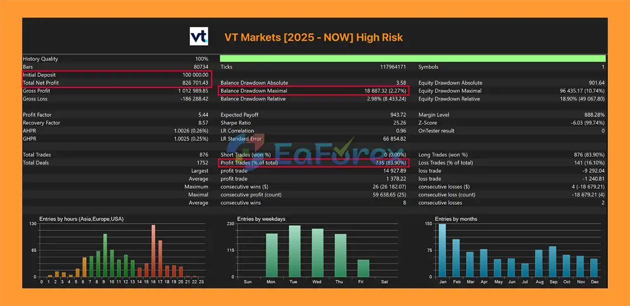630x306 pixels.
Task: Click the Tuesday bar in weekdays chart
Action: pos(294,251)
